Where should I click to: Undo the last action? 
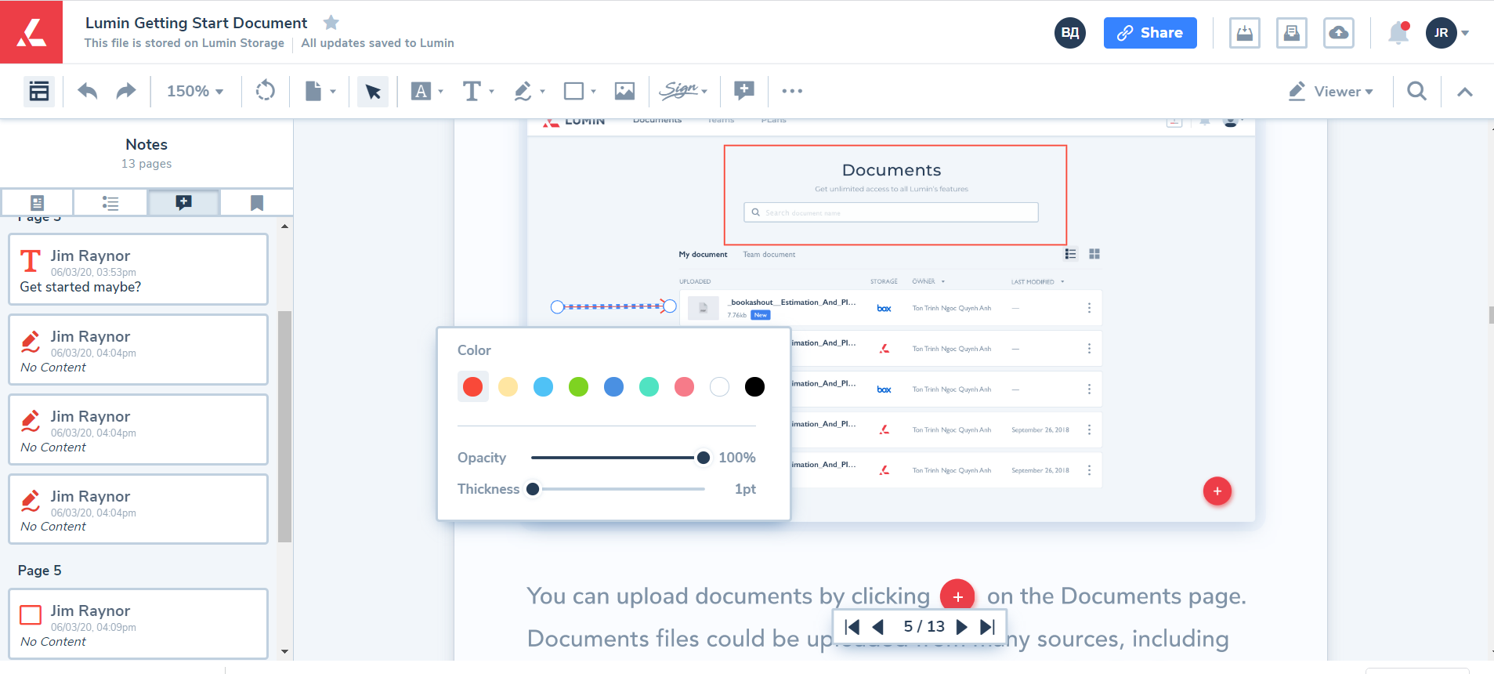click(x=88, y=92)
